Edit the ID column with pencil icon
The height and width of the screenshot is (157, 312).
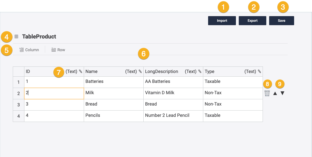(x=81, y=72)
